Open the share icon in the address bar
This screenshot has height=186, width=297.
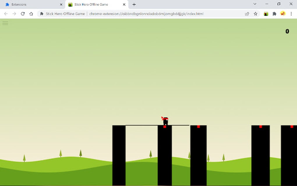pos(247,14)
